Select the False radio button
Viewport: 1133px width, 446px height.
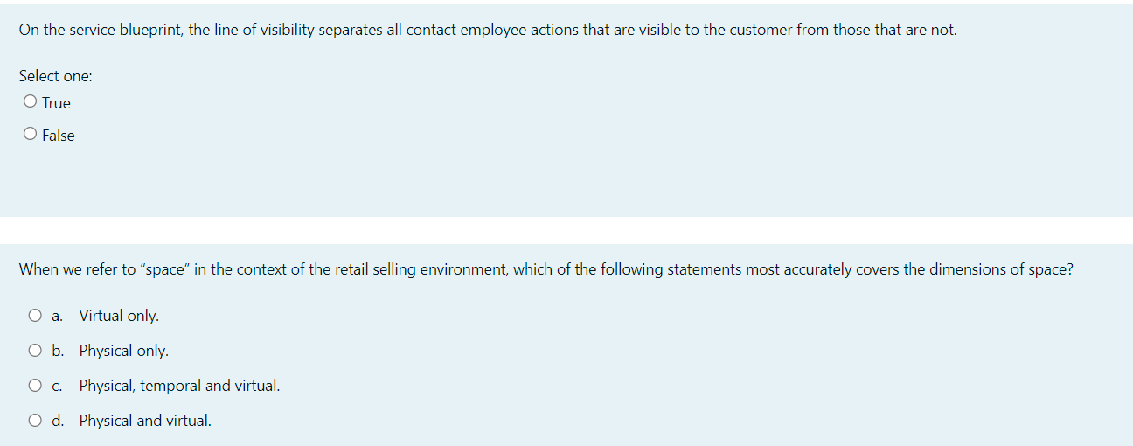31,135
